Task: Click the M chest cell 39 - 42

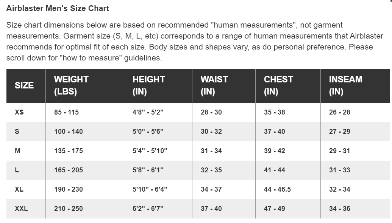Action: coord(275,151)
